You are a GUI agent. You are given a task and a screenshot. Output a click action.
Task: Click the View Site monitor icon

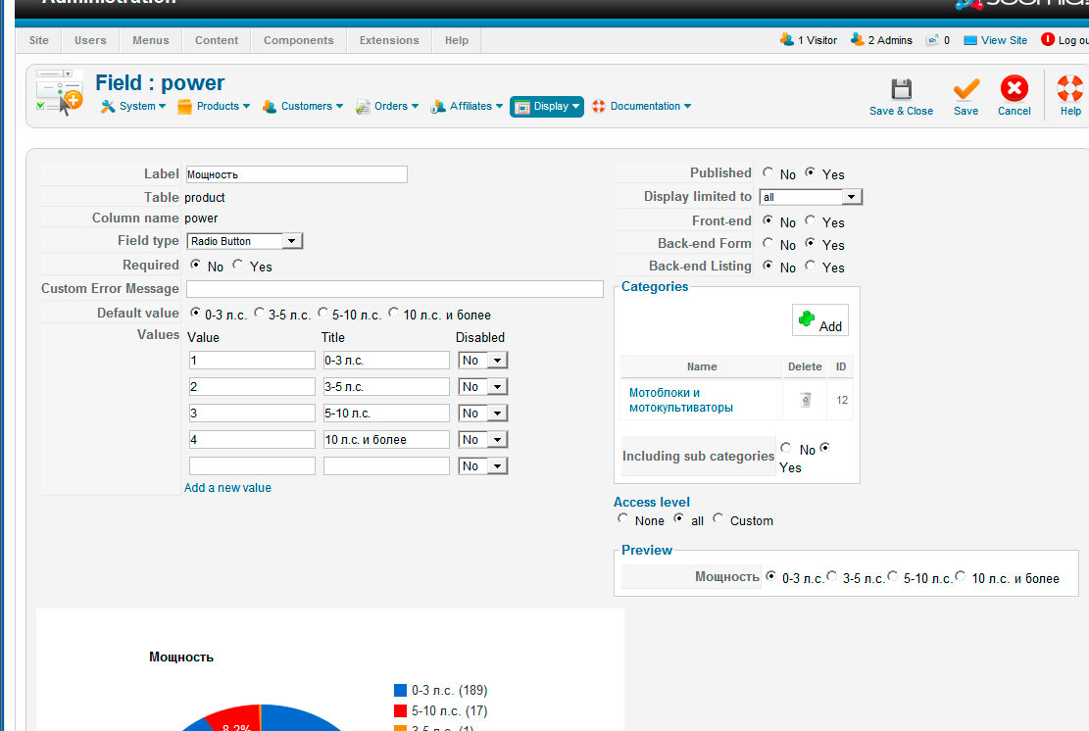point(970,40)
